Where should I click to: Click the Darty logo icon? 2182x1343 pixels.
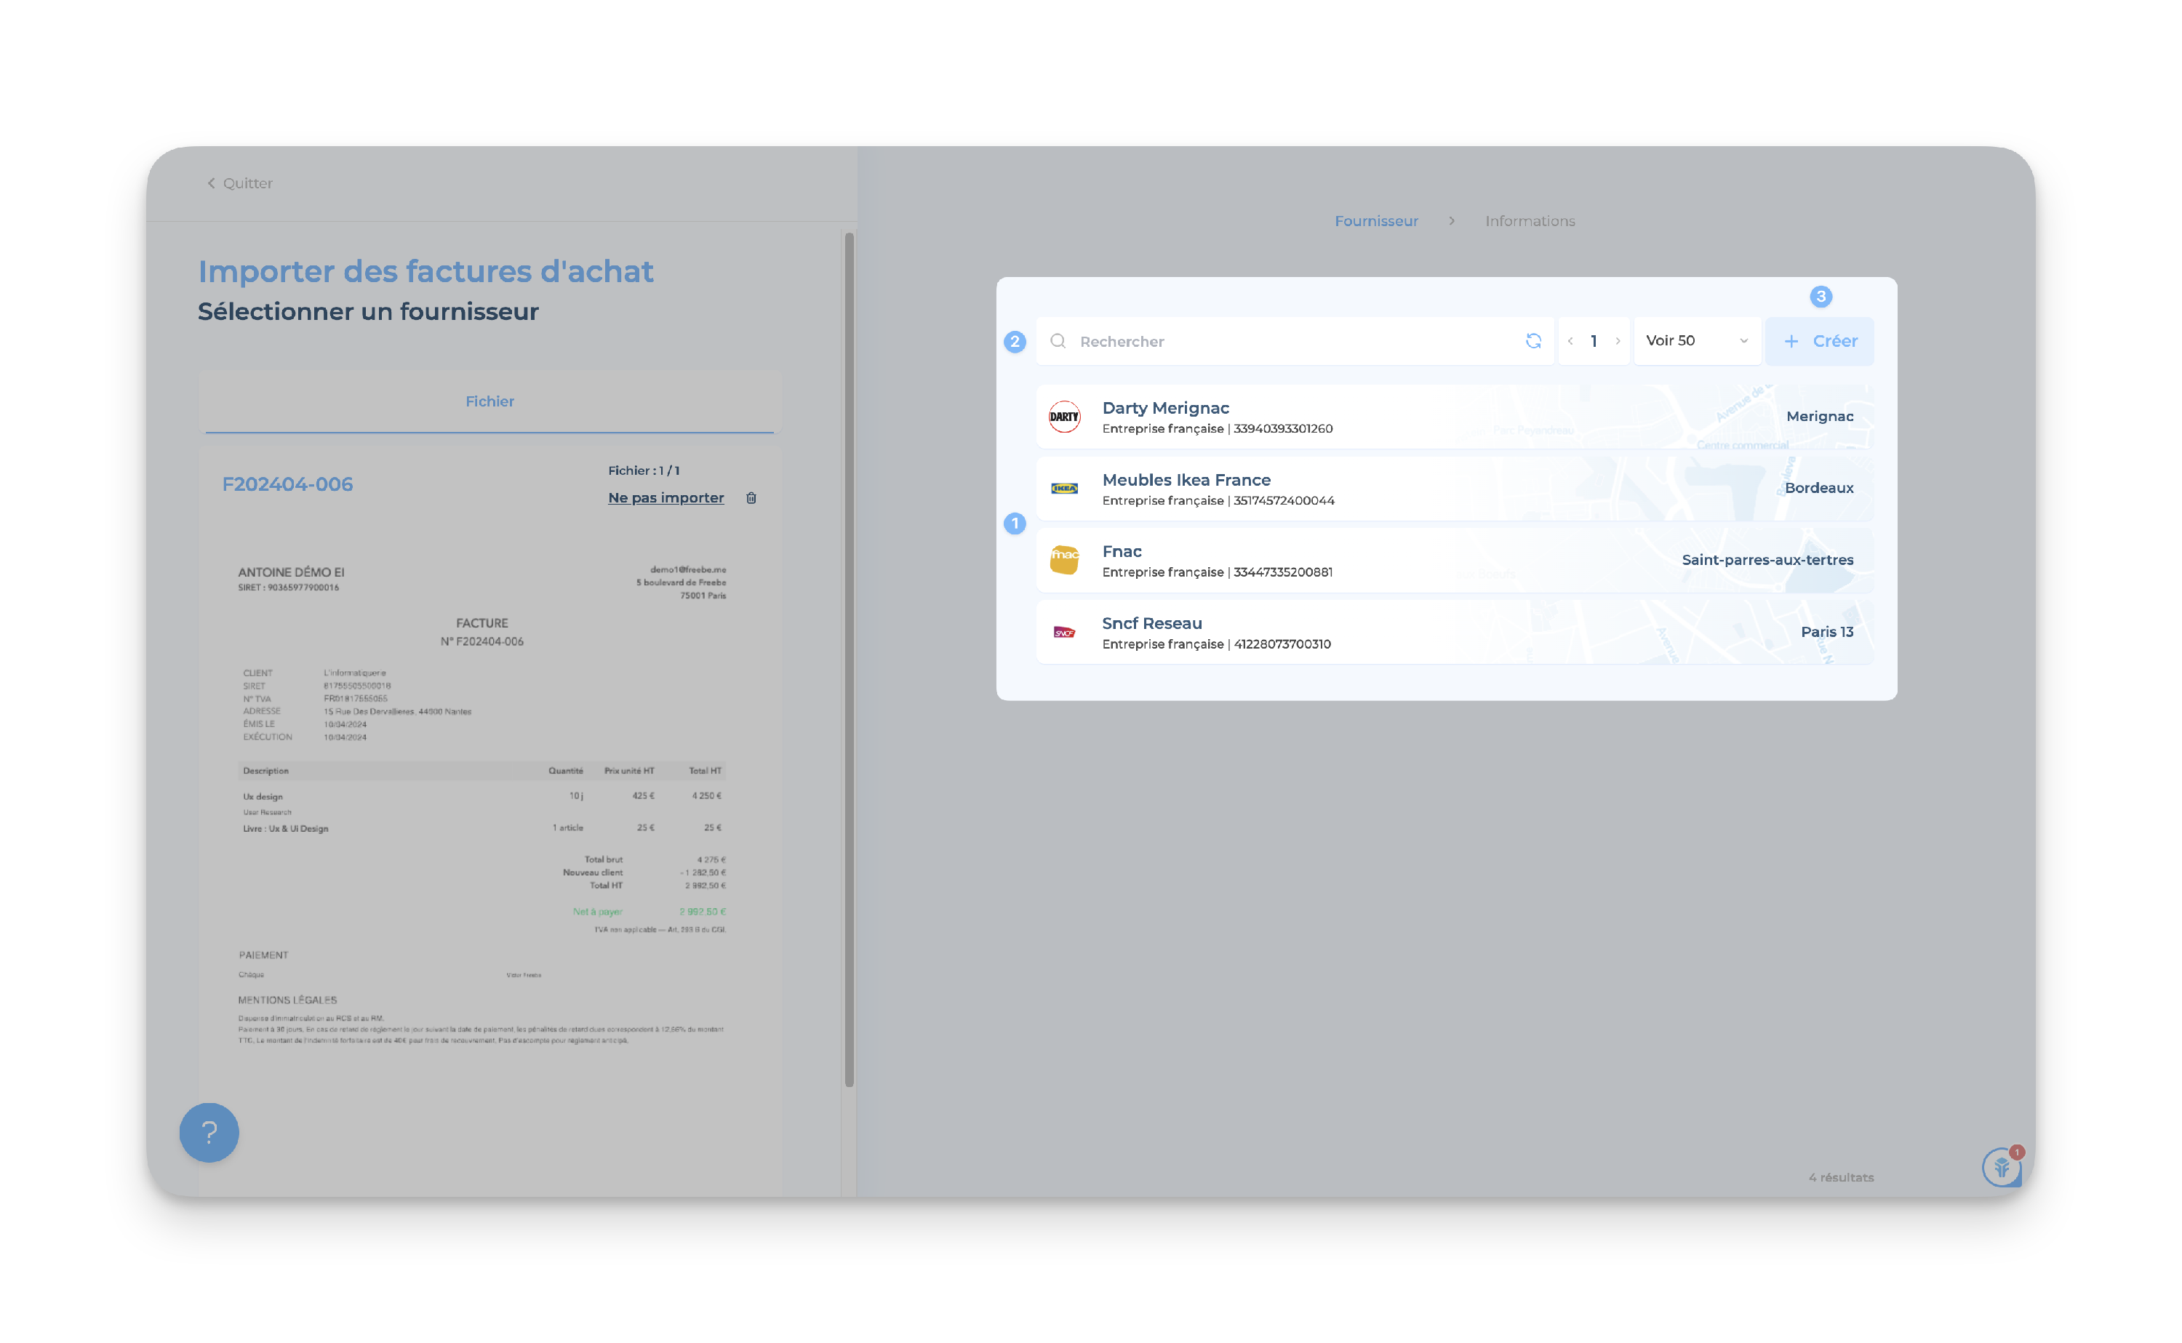tap(1063, 417)
